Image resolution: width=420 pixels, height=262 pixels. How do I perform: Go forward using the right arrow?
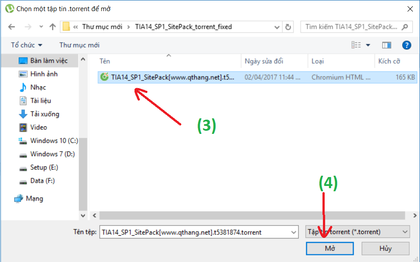click(x=28, y=27)
